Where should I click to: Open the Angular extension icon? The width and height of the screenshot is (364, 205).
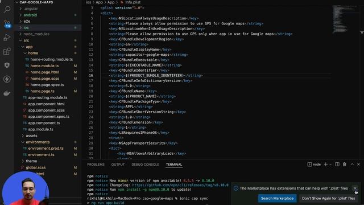pyautogui.click(x=7, y=65)
